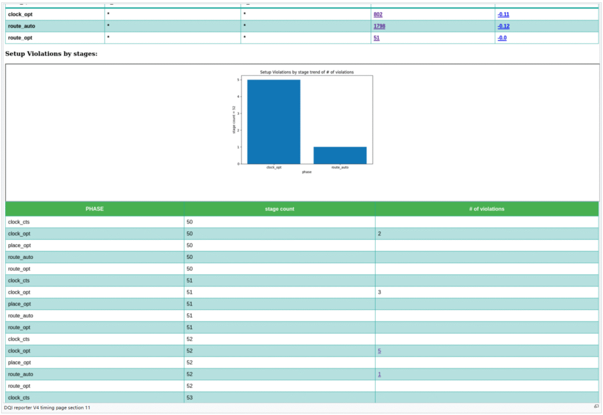Open the 1 violation link for route_auto

click(379, 374)
